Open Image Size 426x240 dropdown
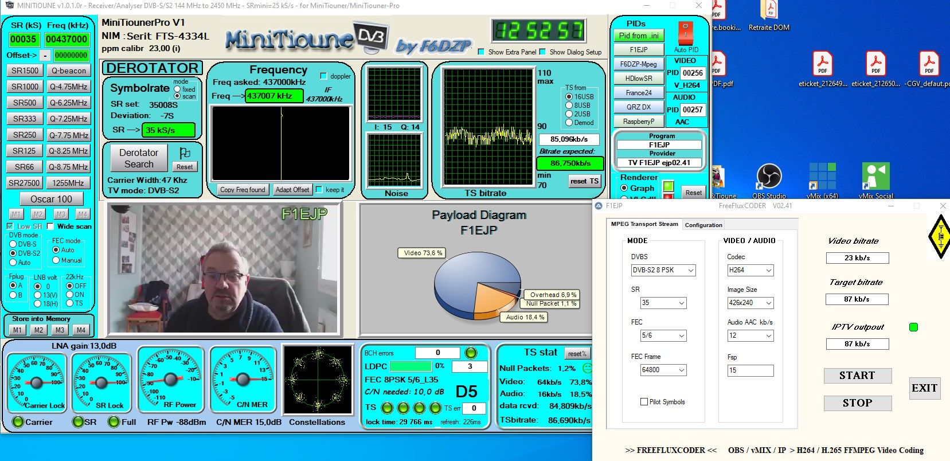The height and width of the screenshot is (461, 950). pos(750,303)
